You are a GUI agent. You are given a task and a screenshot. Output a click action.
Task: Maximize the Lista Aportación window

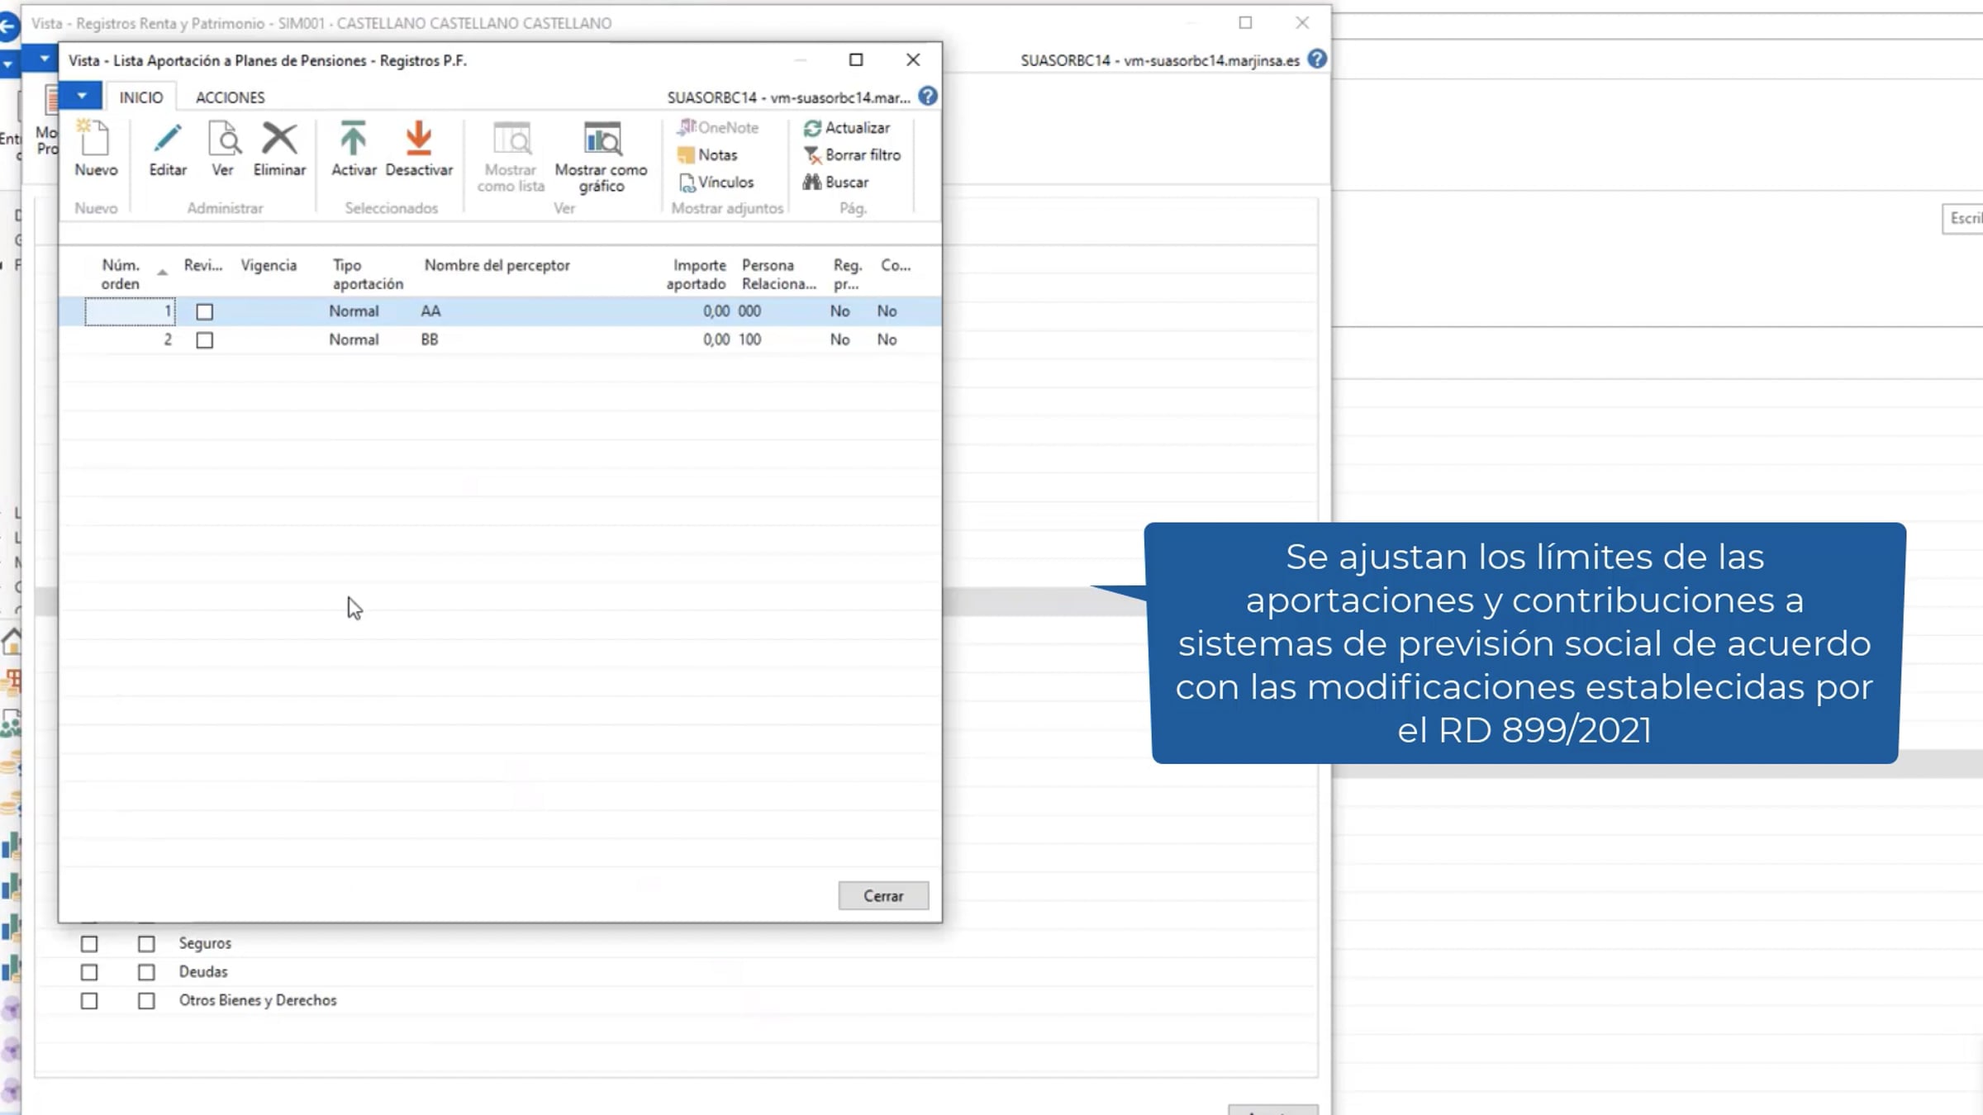(x=856, y=59)
